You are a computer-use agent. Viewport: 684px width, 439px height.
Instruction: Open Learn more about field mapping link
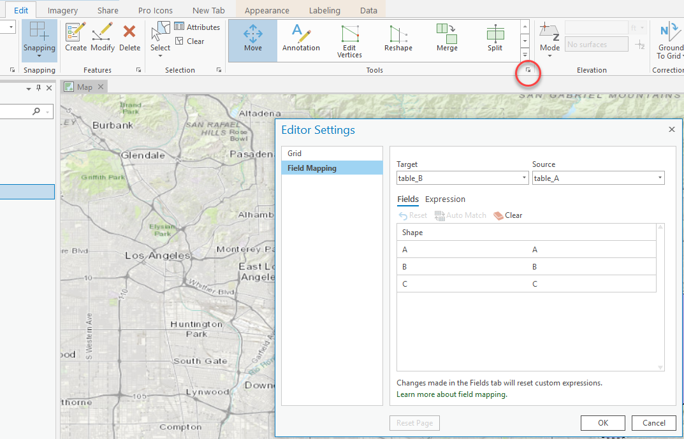click(451, 394)
